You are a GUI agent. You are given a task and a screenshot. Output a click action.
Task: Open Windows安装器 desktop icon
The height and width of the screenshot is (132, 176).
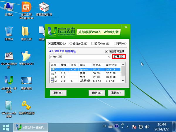pos(9,109)
